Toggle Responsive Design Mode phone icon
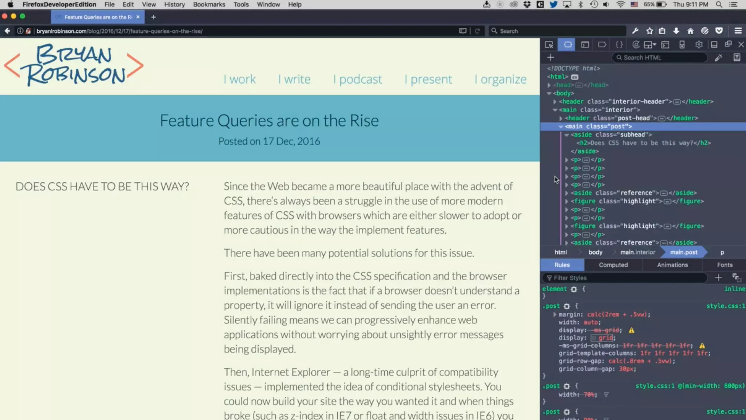Viewport: 746px width, 420px height. [682, 44]
